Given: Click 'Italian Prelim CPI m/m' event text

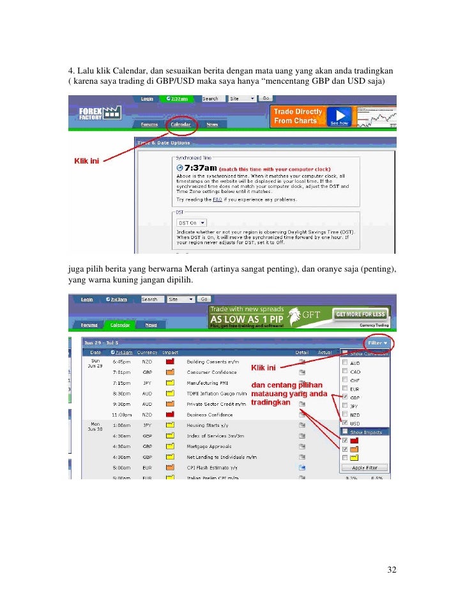Looking at the screenshot, I should (x=212, y=477).
